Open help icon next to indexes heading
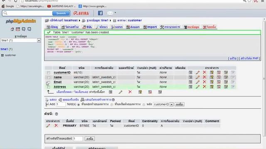The height and width of the screenshot is (149, 266). tap(57, 114)
